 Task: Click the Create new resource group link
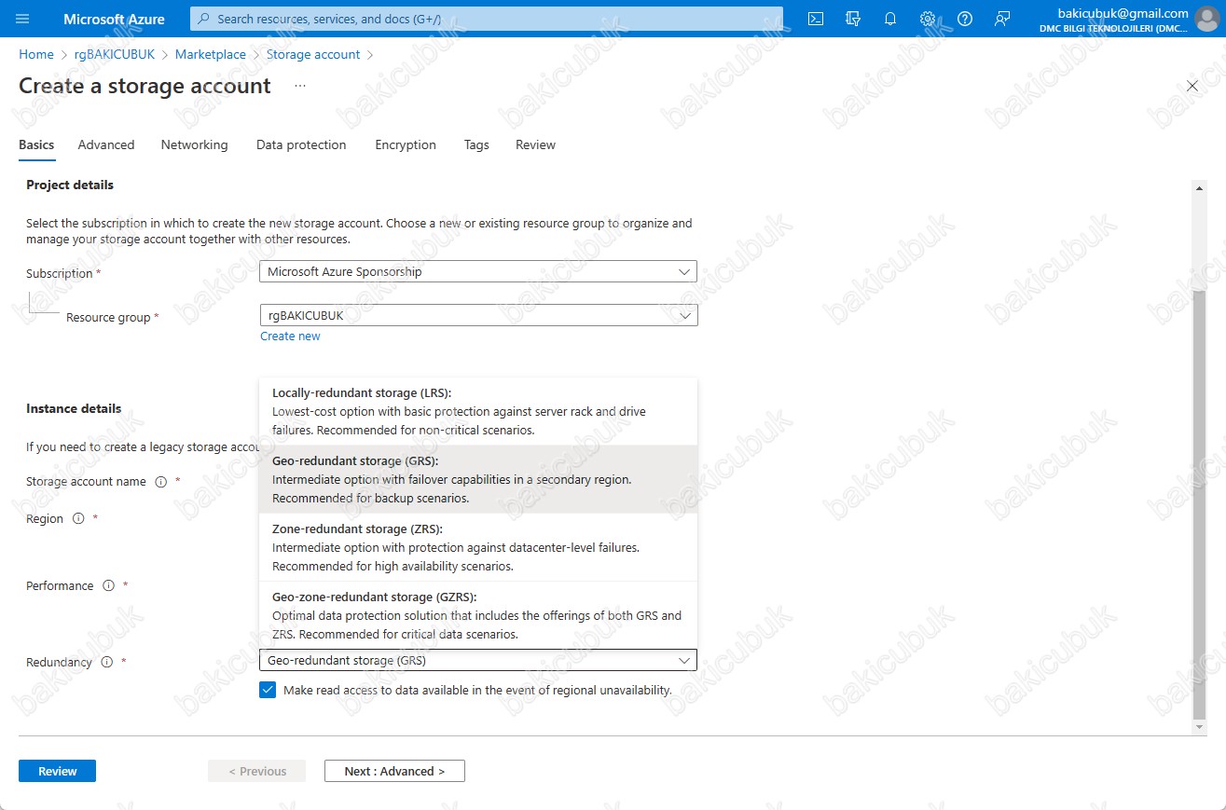pyautogui.click(x=290, y=336)
